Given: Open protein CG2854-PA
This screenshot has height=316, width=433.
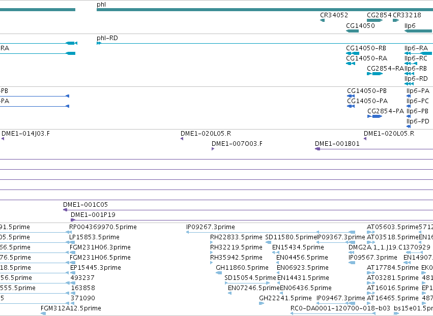Looking at the screenshot, I should click(386, 111).
